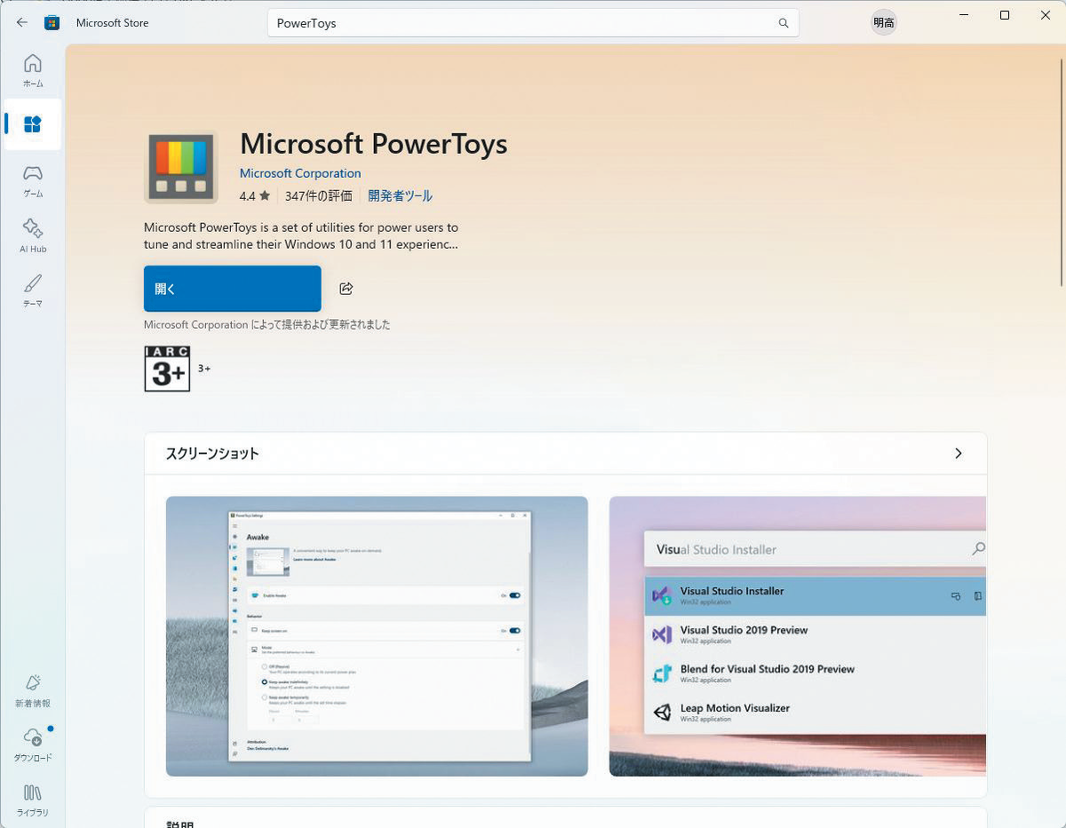Click the back arrow to return
Viewport: 1066px width, 828px height.
(21, 22)
